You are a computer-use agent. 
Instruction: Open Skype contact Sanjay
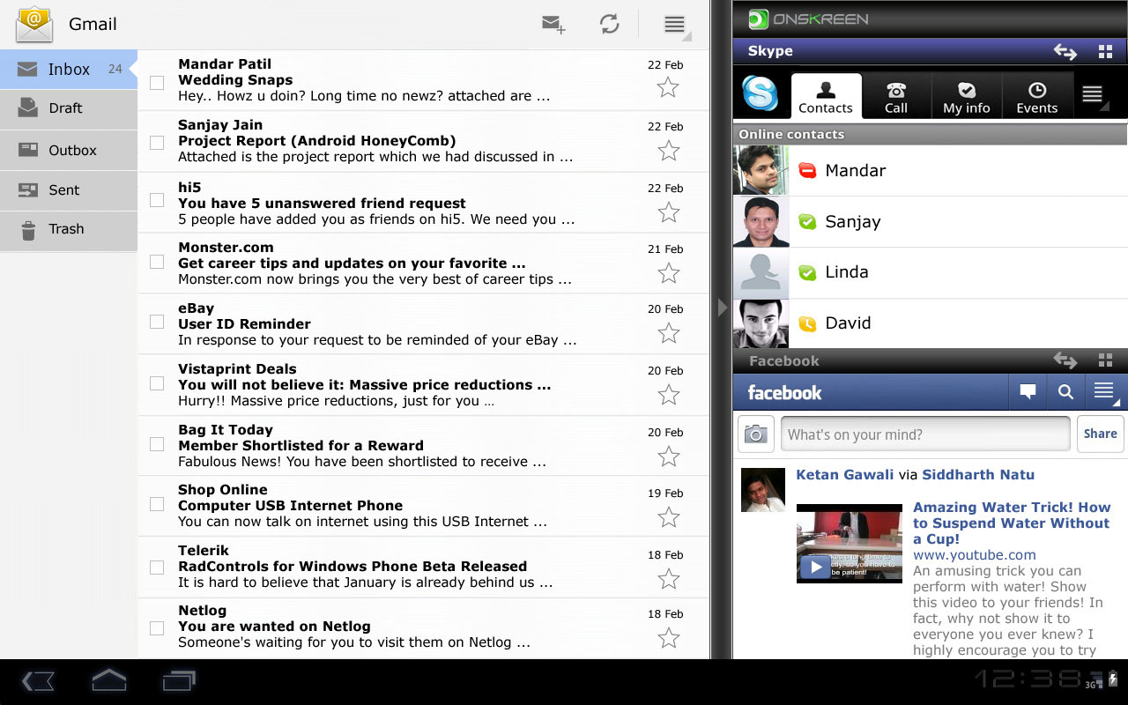(x=931, y=221)
